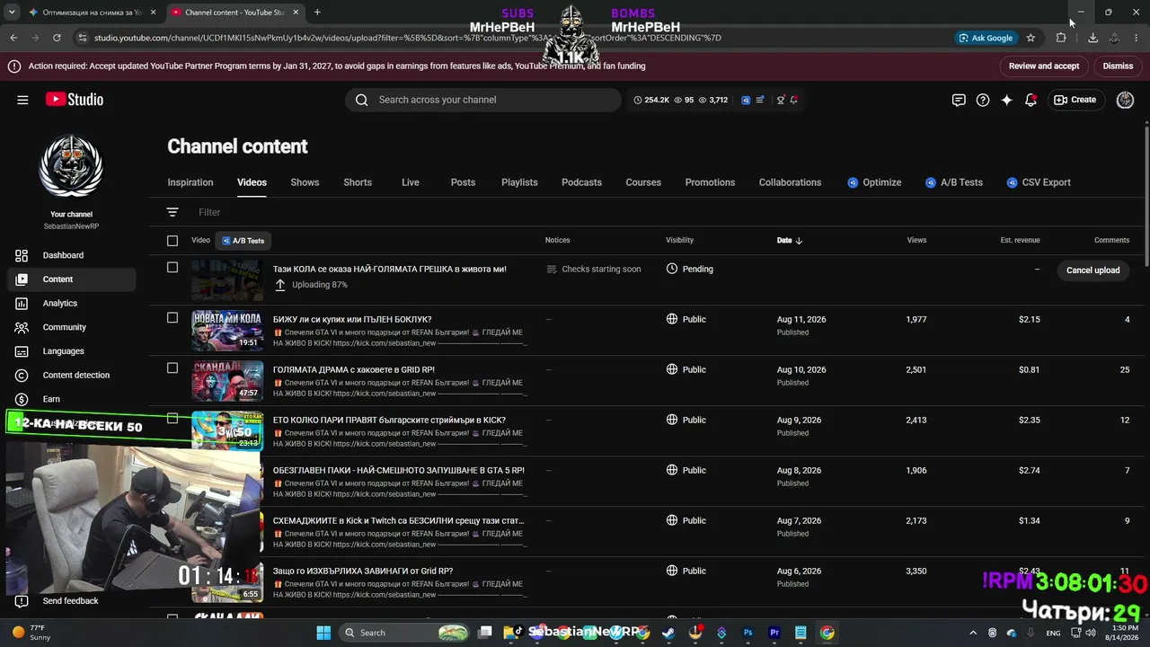This screenshot has width=1150, height=647.
Task: Open Steam from the taskbar
Action: coord(668,633)
